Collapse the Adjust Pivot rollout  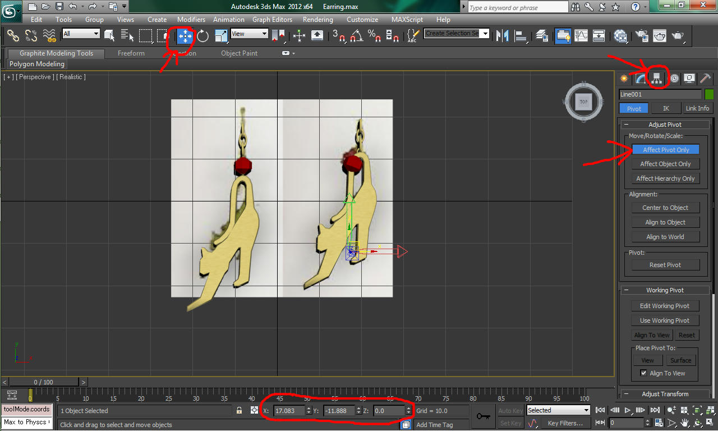pos(665,125)
